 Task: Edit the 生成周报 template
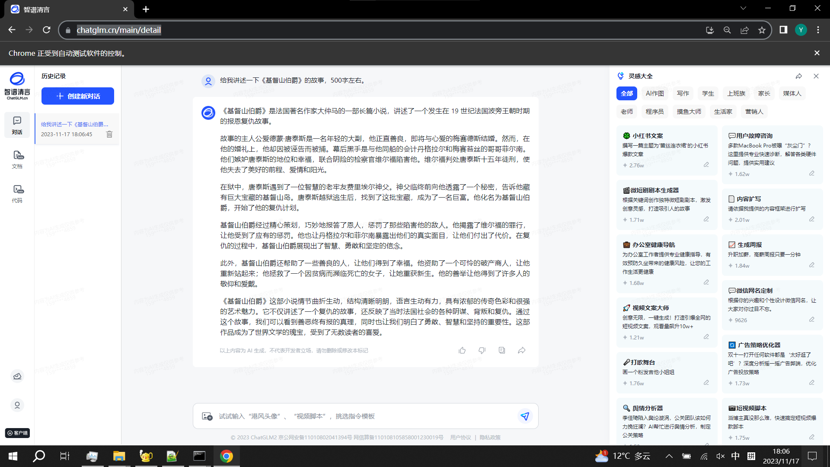pos(812,265)
